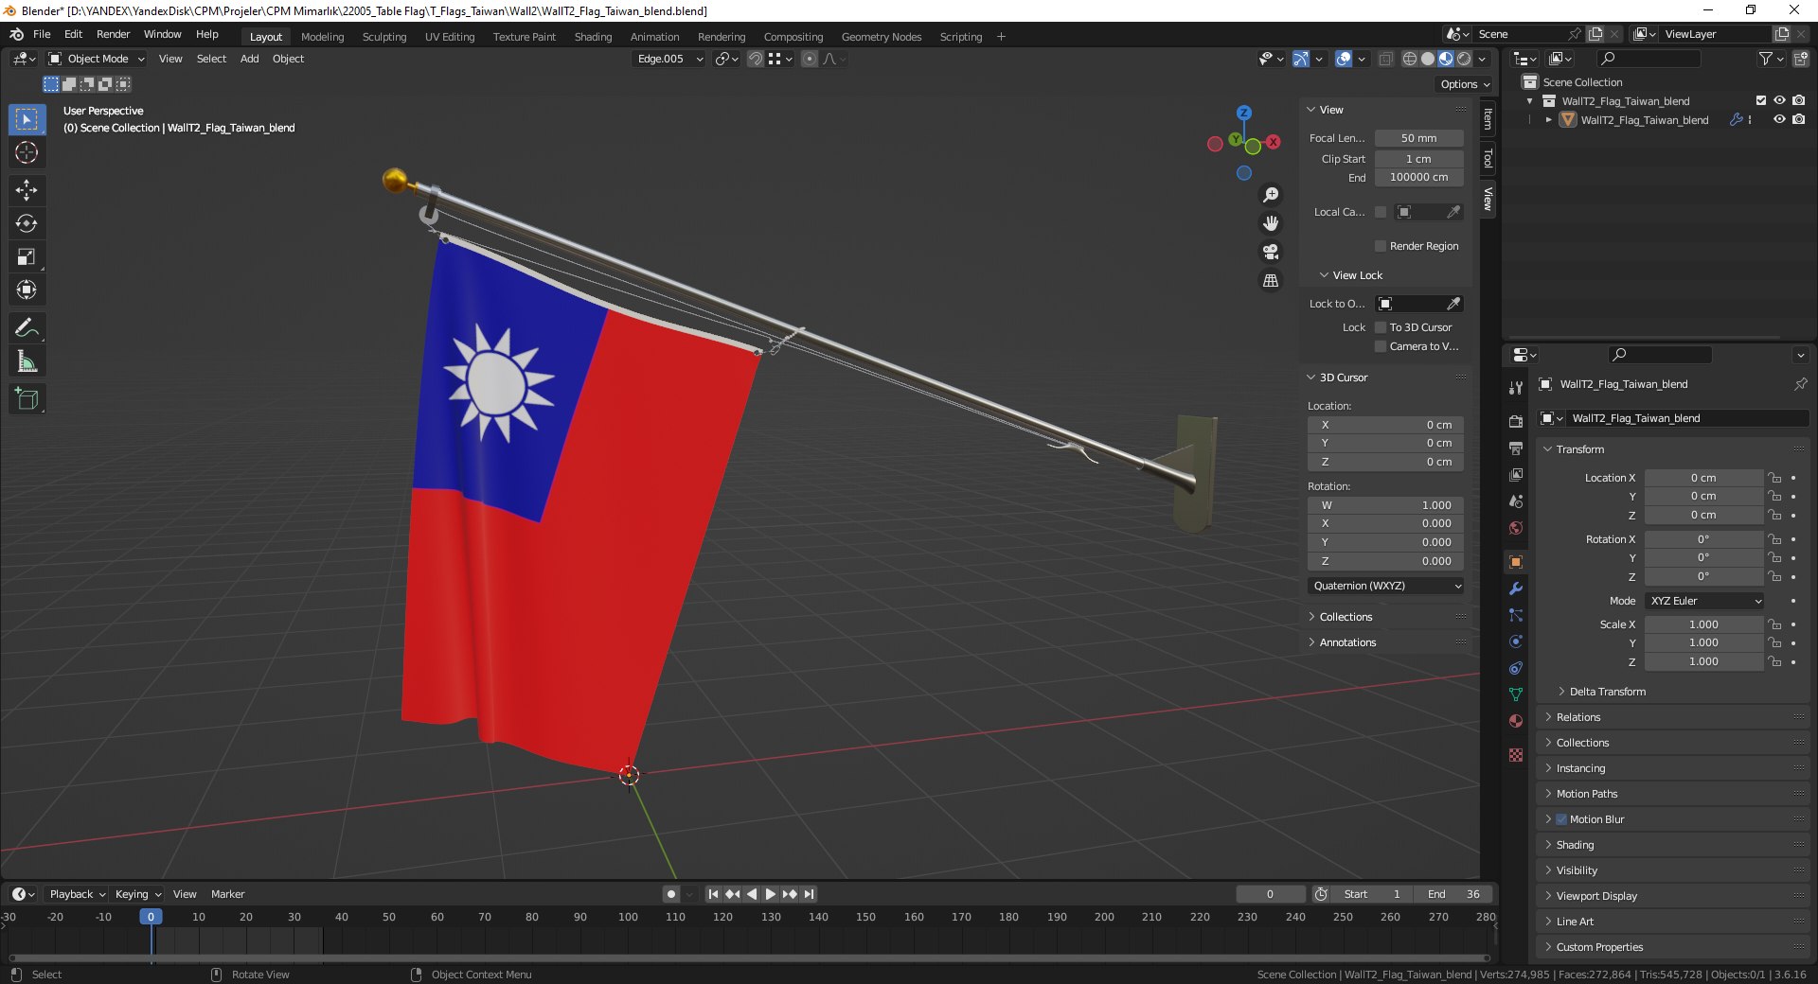Select the Add Cube tool
This screenshot has height=984, width=1818.
pos(27,399)
